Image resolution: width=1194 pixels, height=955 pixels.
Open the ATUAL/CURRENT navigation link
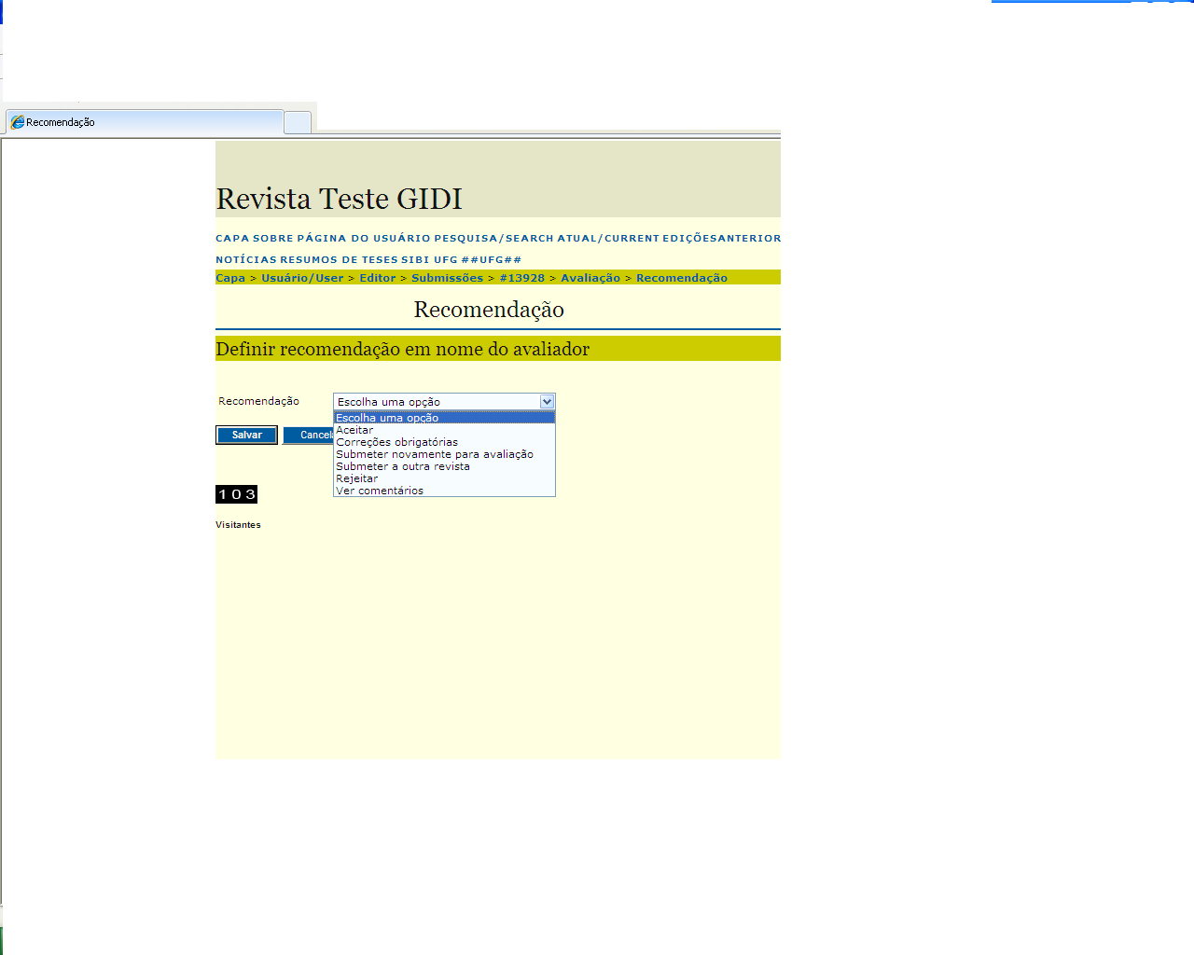(608, 239)
